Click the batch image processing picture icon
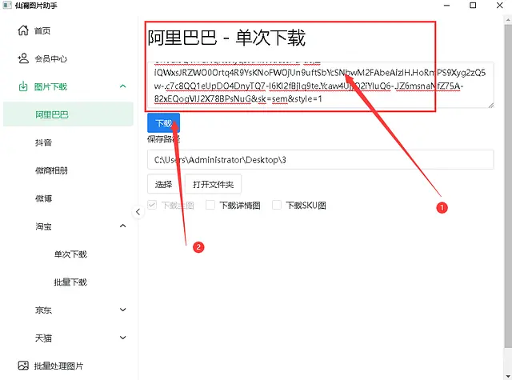 click(x=23, y=366)
